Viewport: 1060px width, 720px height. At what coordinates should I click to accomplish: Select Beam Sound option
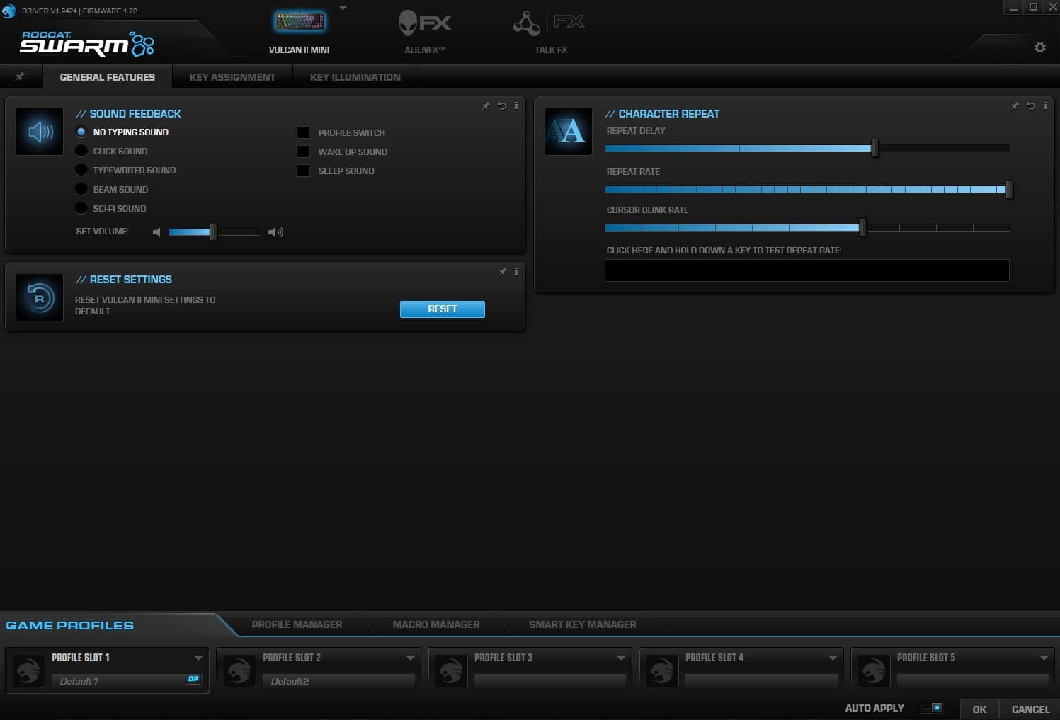pyautogui.click(x=81, y=190)
